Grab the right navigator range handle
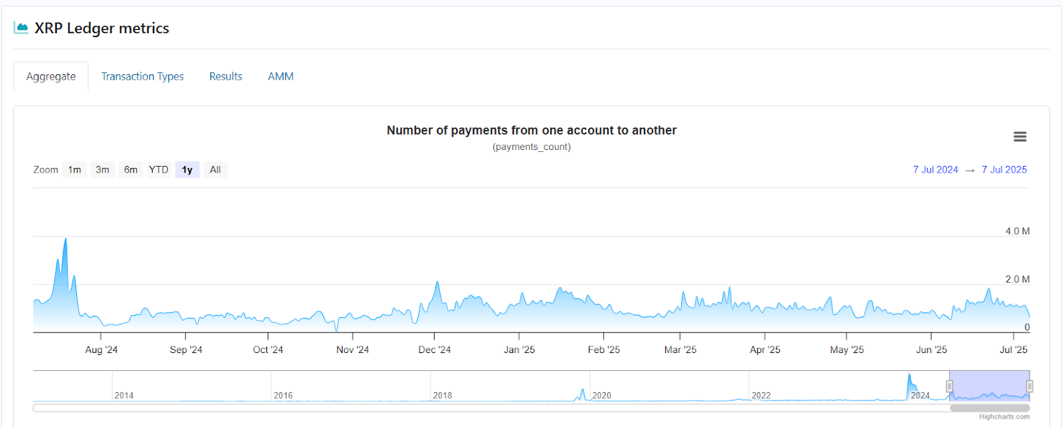 click(1029, 386)
